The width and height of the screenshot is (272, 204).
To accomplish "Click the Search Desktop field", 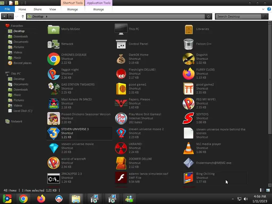I will 238,16.
